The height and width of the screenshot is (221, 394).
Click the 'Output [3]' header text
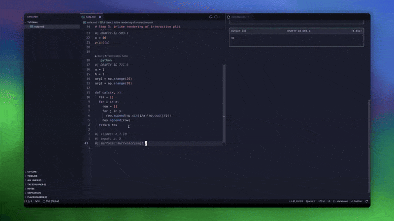coord(238,31)
